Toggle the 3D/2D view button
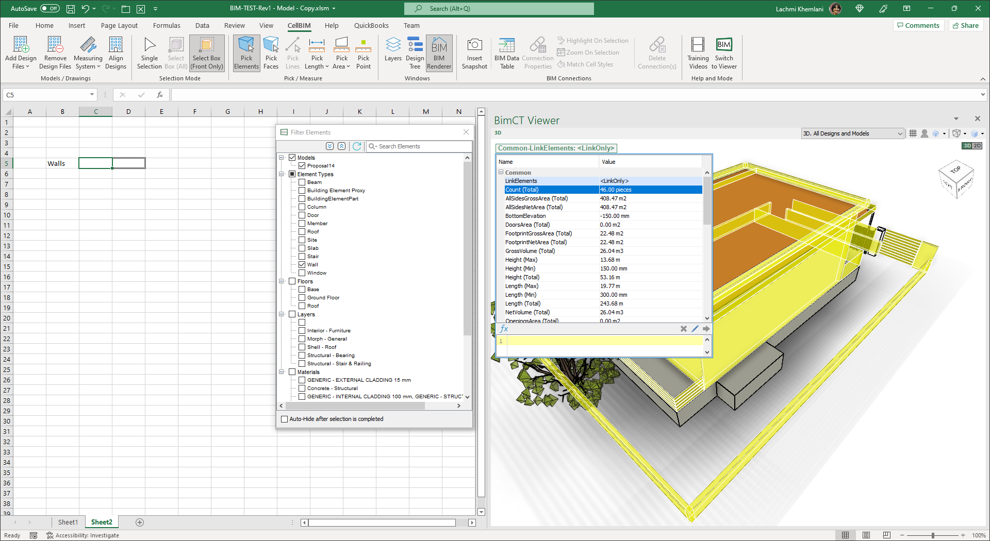Image resolution: width=990 pixels, height=541 pixels. tap(972, 146)
